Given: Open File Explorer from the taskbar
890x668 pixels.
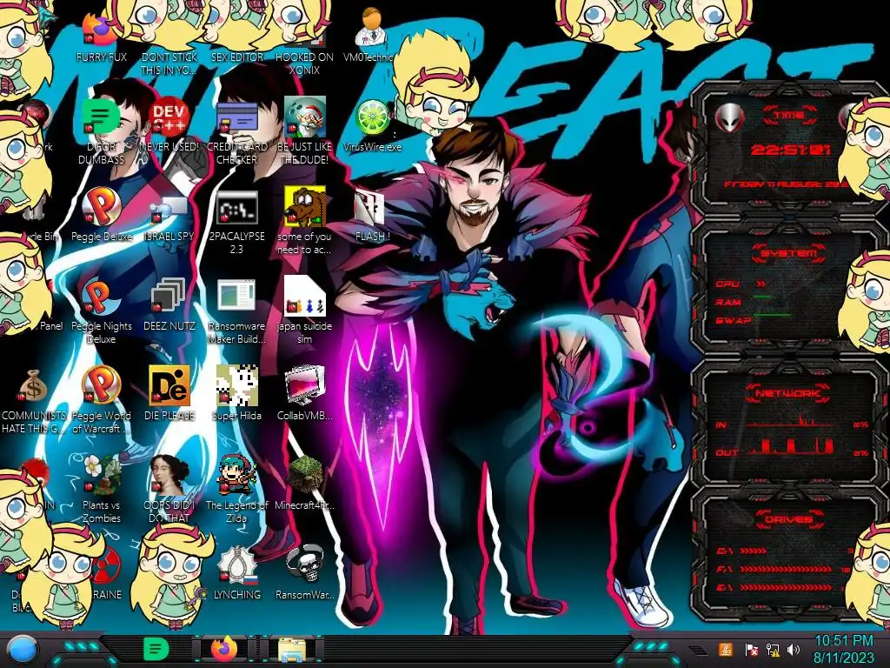Looking at the screenshot, I should [292, 649].
